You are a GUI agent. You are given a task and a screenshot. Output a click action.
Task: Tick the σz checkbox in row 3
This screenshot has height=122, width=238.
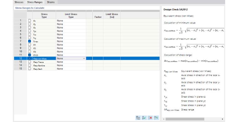29,28
